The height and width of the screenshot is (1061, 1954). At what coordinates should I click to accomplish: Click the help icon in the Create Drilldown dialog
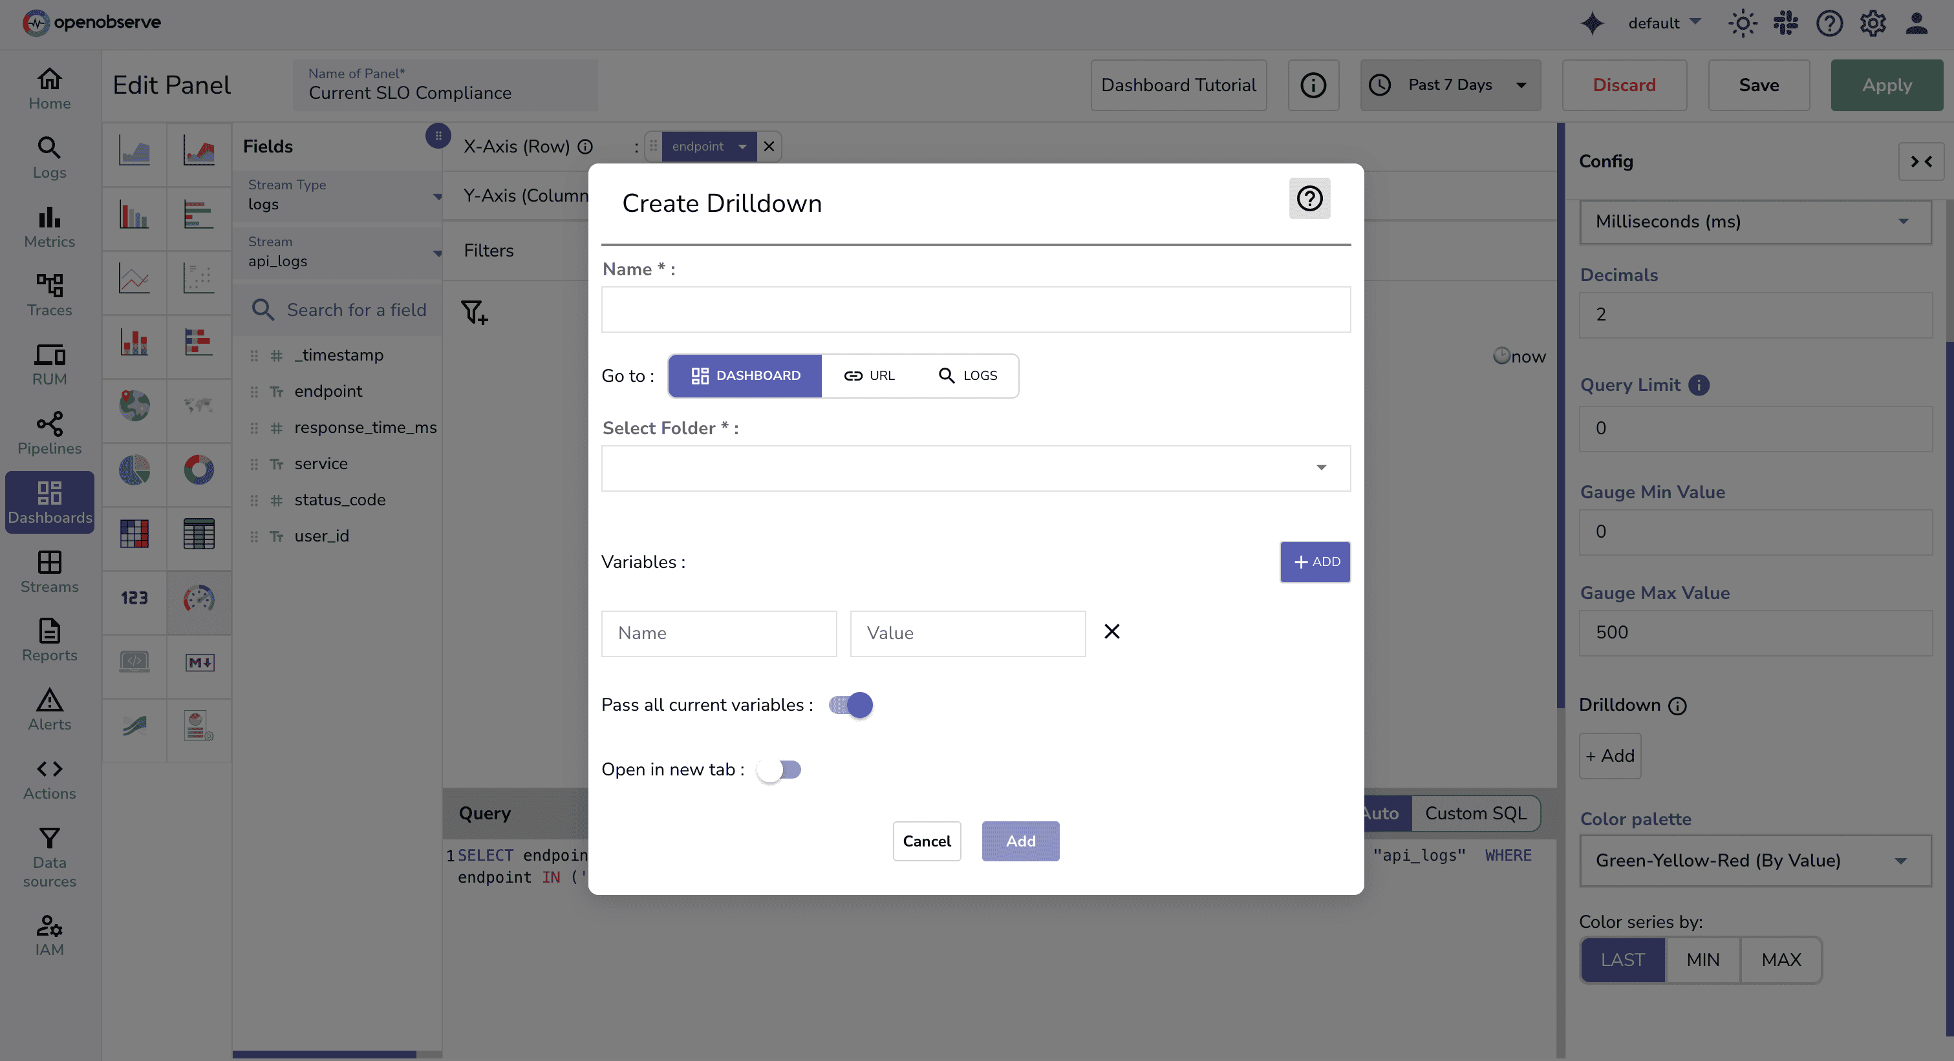1309,198
